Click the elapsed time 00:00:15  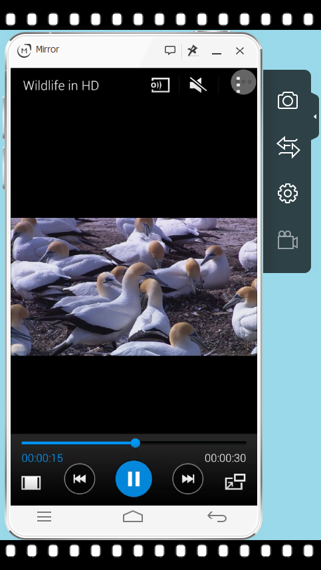[42, 458]
